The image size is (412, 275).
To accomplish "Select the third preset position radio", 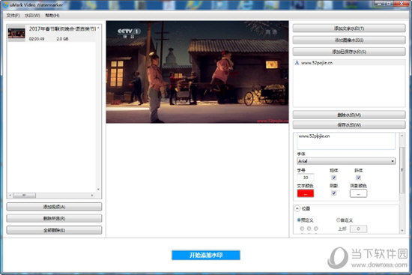I will (316, 229).
